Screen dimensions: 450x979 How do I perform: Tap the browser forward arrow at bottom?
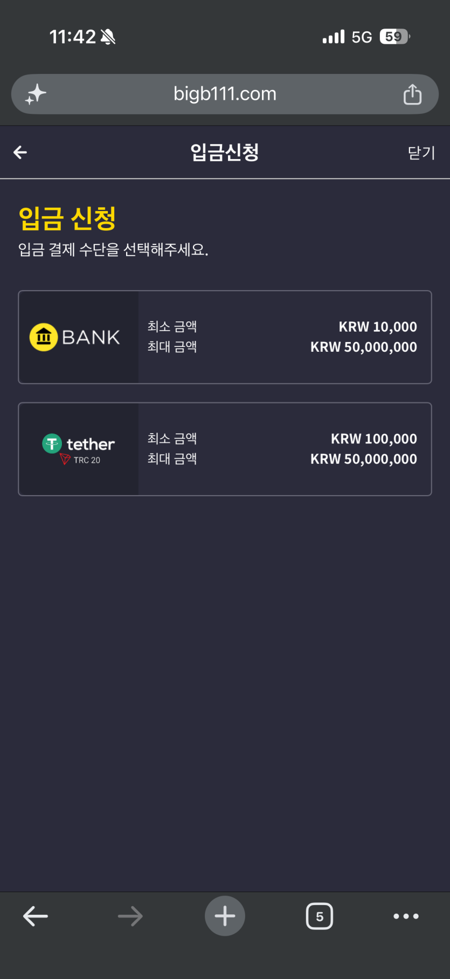coord(130,916)
